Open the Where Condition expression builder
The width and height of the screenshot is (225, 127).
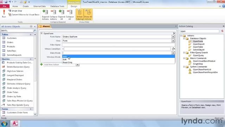point(173,49)
